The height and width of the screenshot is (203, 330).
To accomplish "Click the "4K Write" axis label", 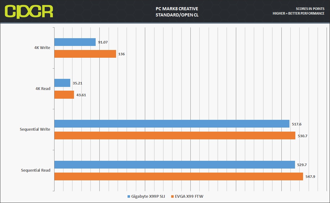I will pos(42,48).
